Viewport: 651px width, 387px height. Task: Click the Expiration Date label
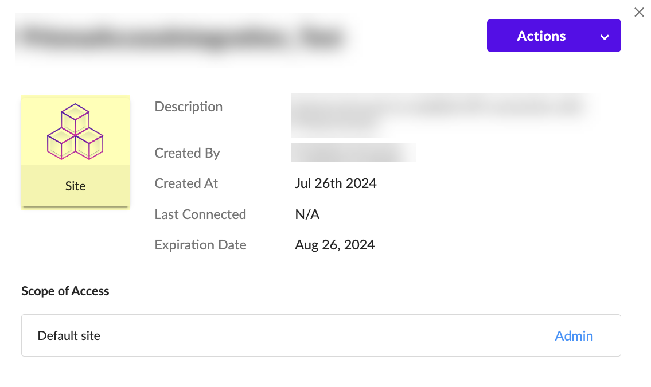pos(200,245)
